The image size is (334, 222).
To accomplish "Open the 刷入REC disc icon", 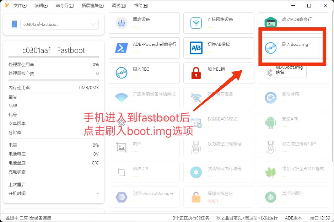I will pos(121,72).
